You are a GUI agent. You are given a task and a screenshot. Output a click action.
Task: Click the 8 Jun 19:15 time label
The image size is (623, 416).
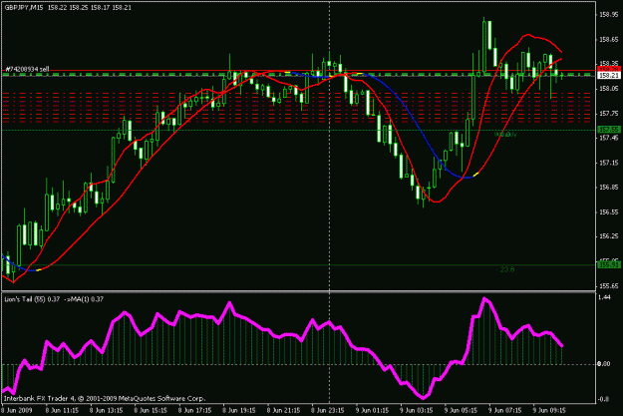tap(239, 410)
